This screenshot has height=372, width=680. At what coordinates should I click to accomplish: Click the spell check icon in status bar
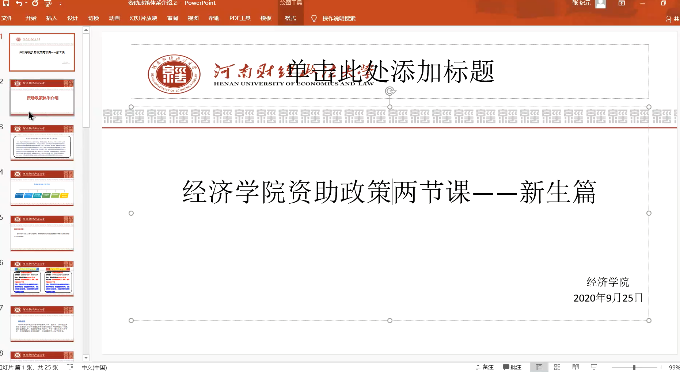click(x=70, y=367)
